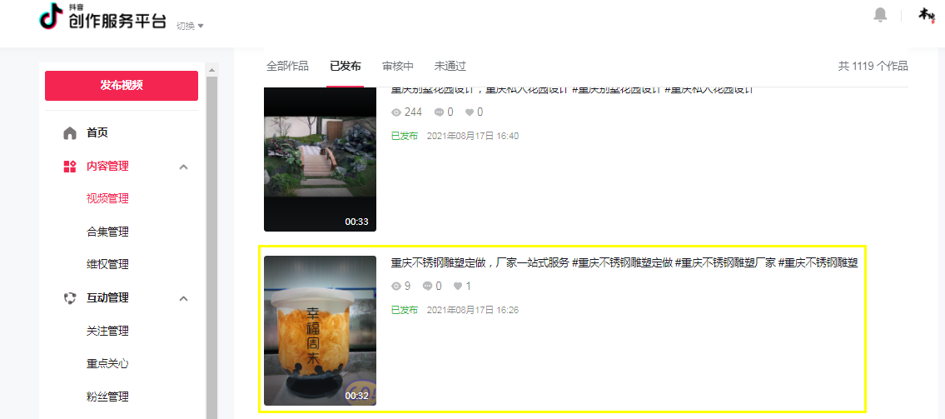
Task: Open 关注管理 in sidebar
Action: pyautogui.click(x=107, y=331)
